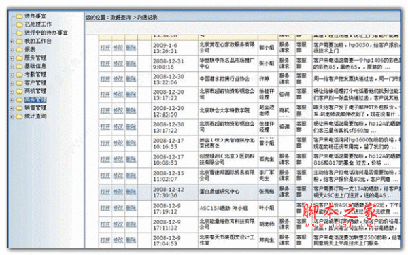Open the 2008-12-9 17:19:12 record
This screenshot has width=408, height=255.
(x=105, y=209)
